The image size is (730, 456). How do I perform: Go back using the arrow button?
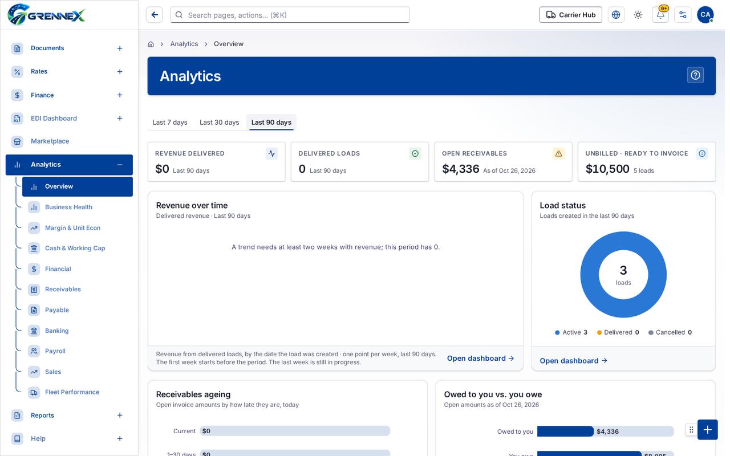[155, 15]
